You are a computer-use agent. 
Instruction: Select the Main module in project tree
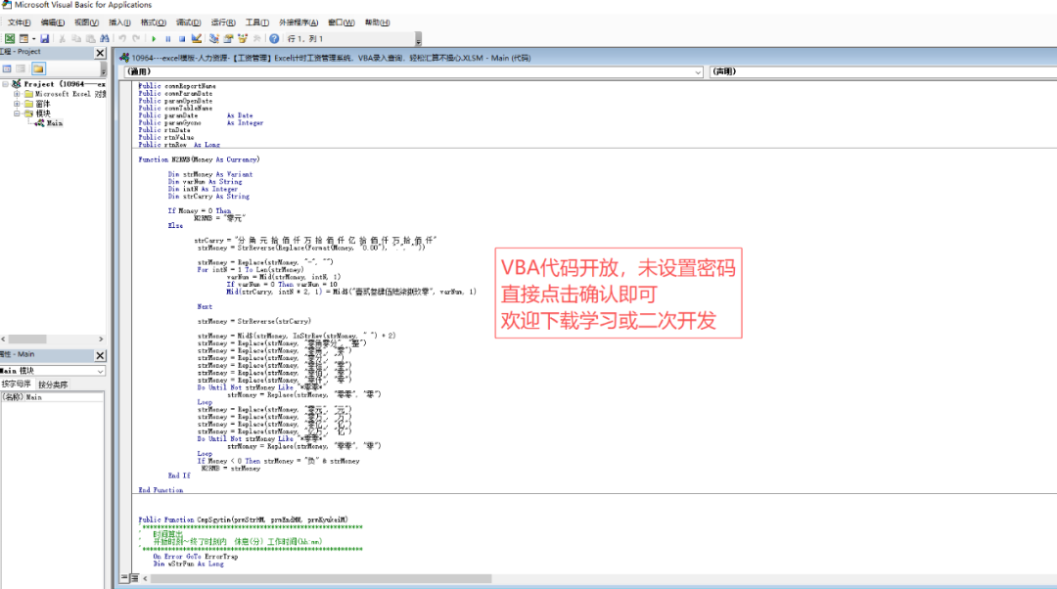tap(54, 123)
